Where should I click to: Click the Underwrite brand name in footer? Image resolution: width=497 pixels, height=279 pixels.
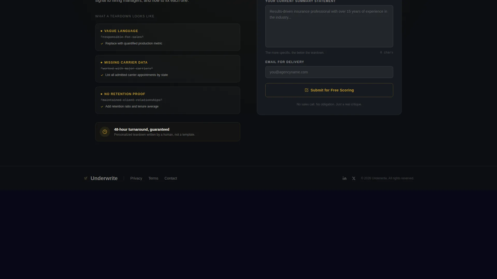[x=104, y=178]
